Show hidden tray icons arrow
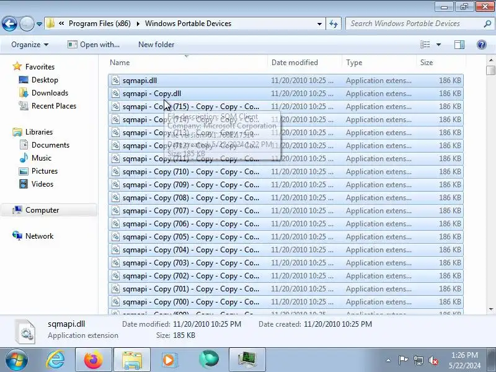The width and height of the screenshot is (496, 372). point(389,360)
